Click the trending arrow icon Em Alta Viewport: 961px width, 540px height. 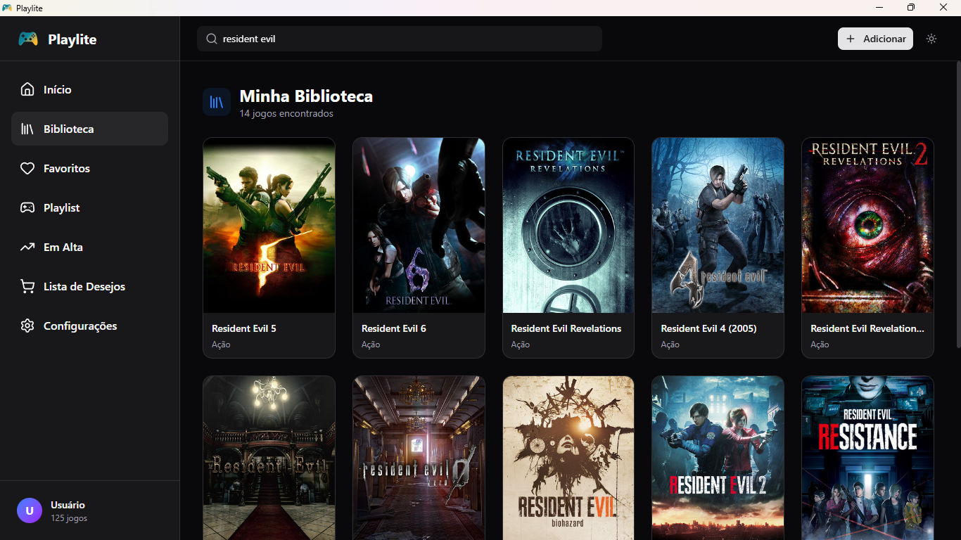tap(27, 247)
